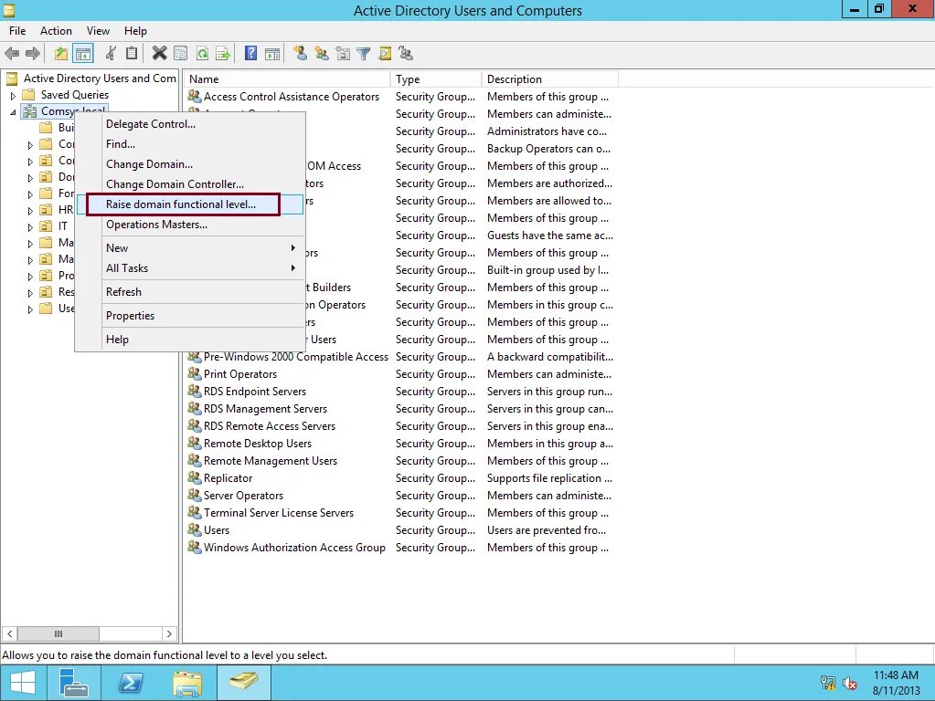935x701 pixels.
Task: Click Refresh in the context menu
Action: pos(191,292)
